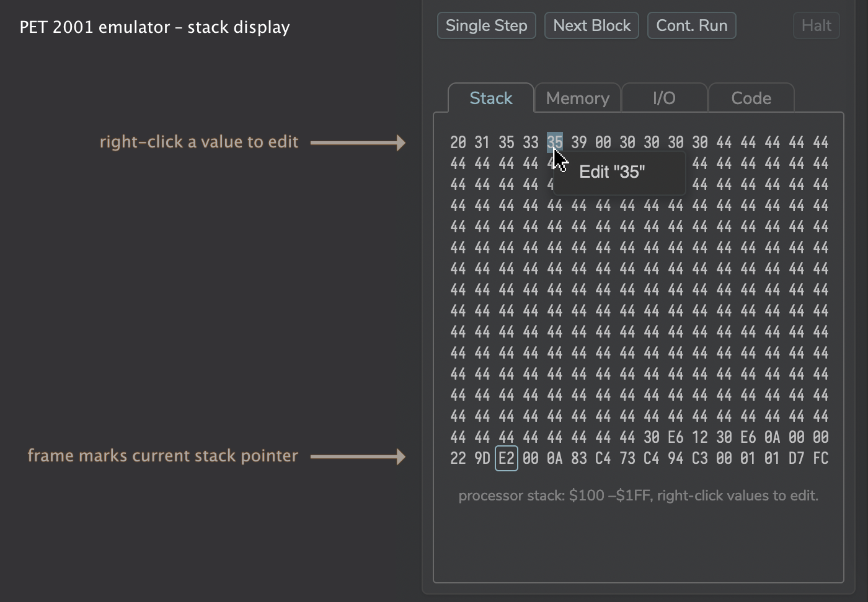Click the framed E2 stack pointer value
Image resolution: width=868 pixels, height=602 pixels.
507,458
